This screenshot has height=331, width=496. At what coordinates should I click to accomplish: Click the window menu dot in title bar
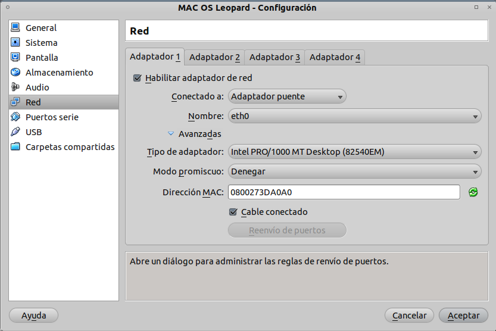[8, 7]
